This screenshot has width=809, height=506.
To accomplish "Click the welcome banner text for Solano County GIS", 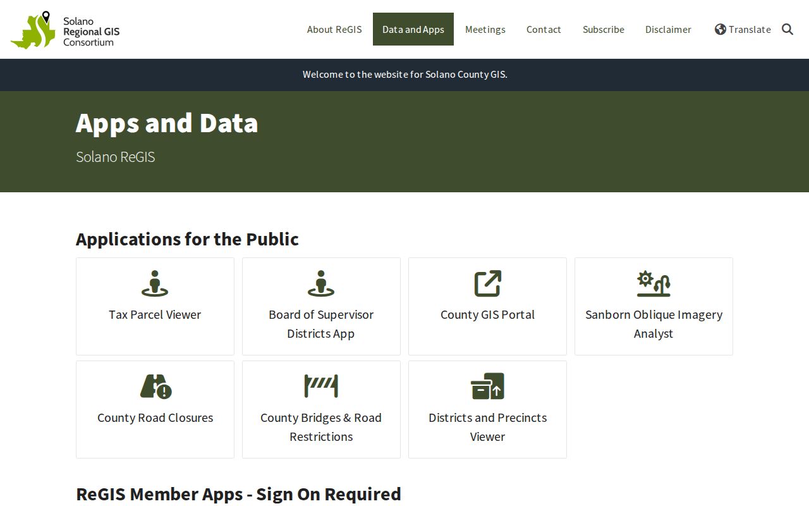I will [x=404, y=75].
